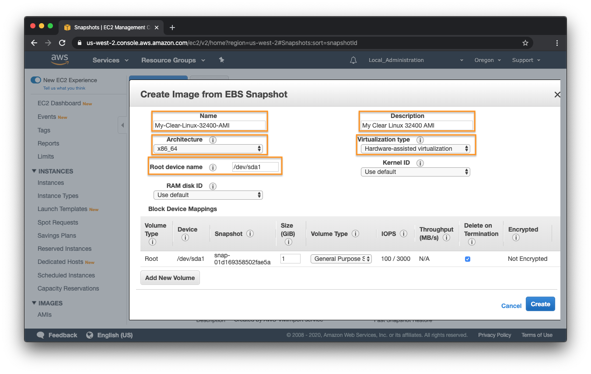Open Dedicated Hosts in sidebar
The height and width of the screenshot is (374, 591).
click(60, 262)
